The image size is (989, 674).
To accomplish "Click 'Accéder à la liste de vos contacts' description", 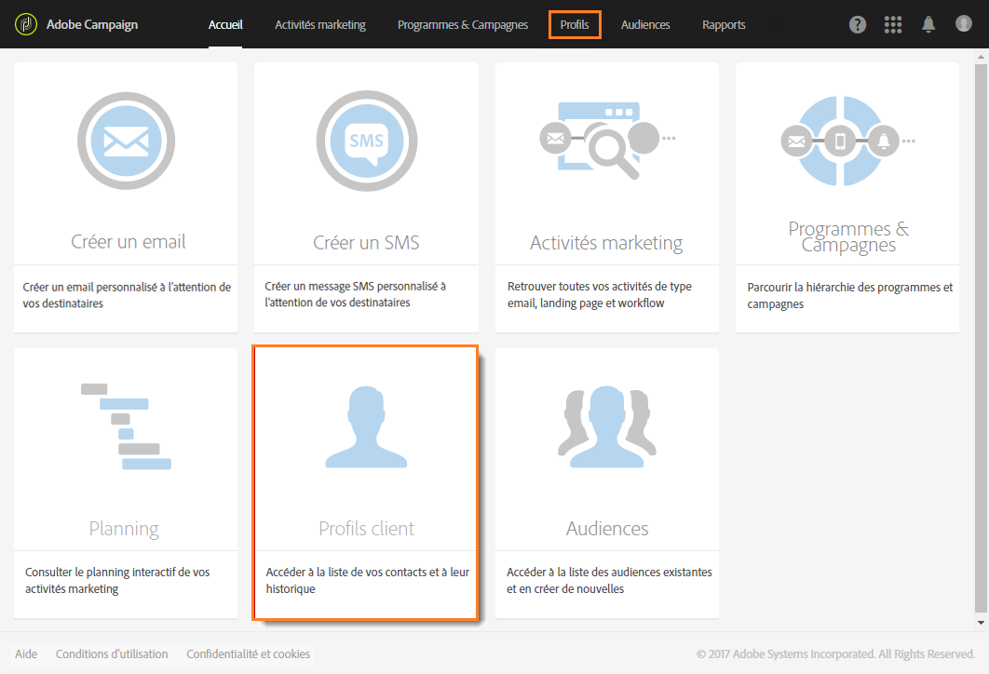I will click(367, 580).
